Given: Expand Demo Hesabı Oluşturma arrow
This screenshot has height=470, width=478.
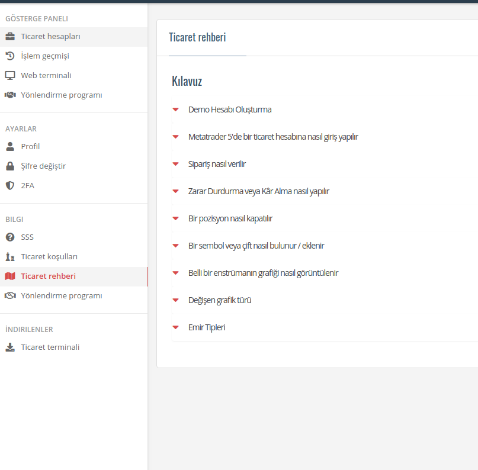Looking at the screenshot, I should coord(175,110).
